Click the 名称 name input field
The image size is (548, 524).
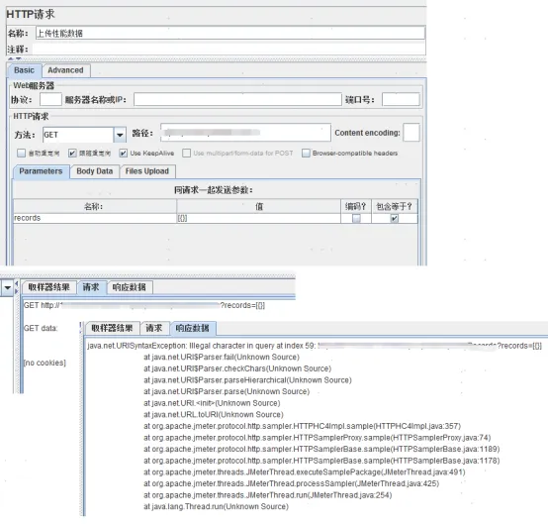230,34
